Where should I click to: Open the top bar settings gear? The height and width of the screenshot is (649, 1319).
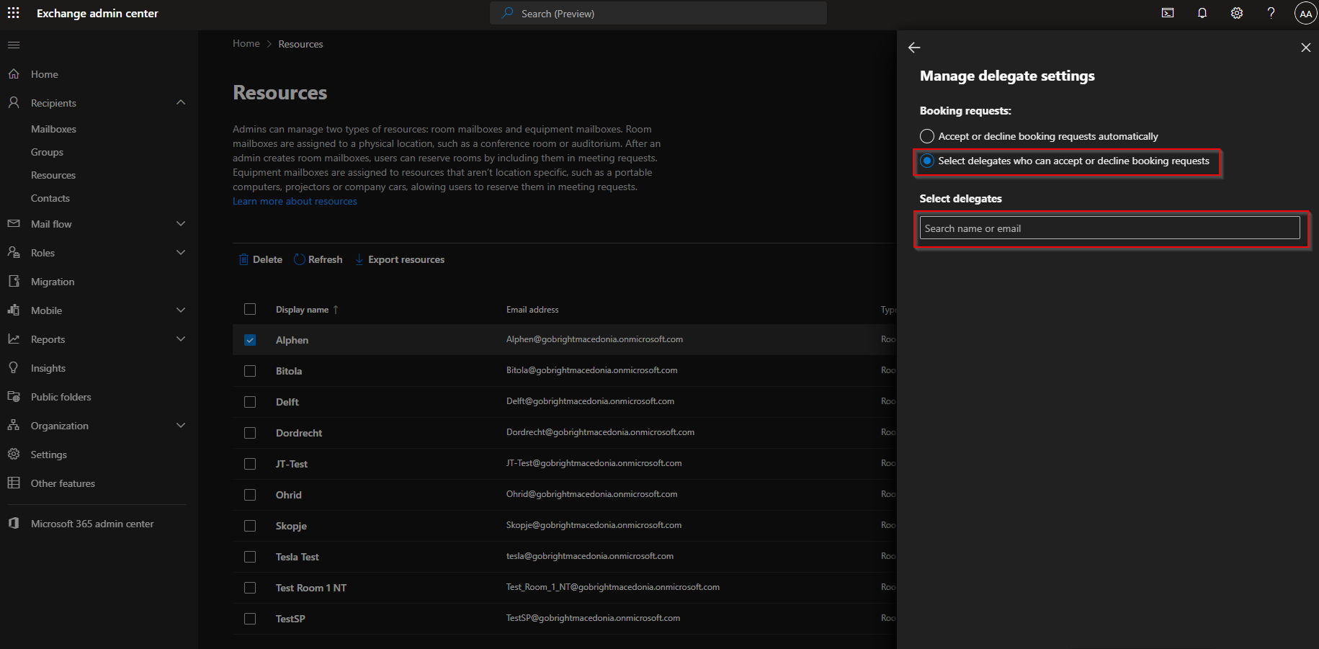click(1237, 13)
